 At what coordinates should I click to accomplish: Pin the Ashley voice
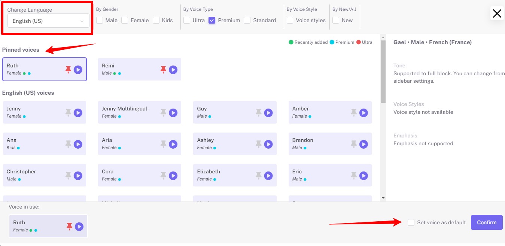point(259,144)
